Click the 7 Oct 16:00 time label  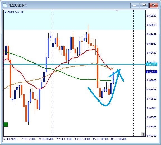coord(28,139)
